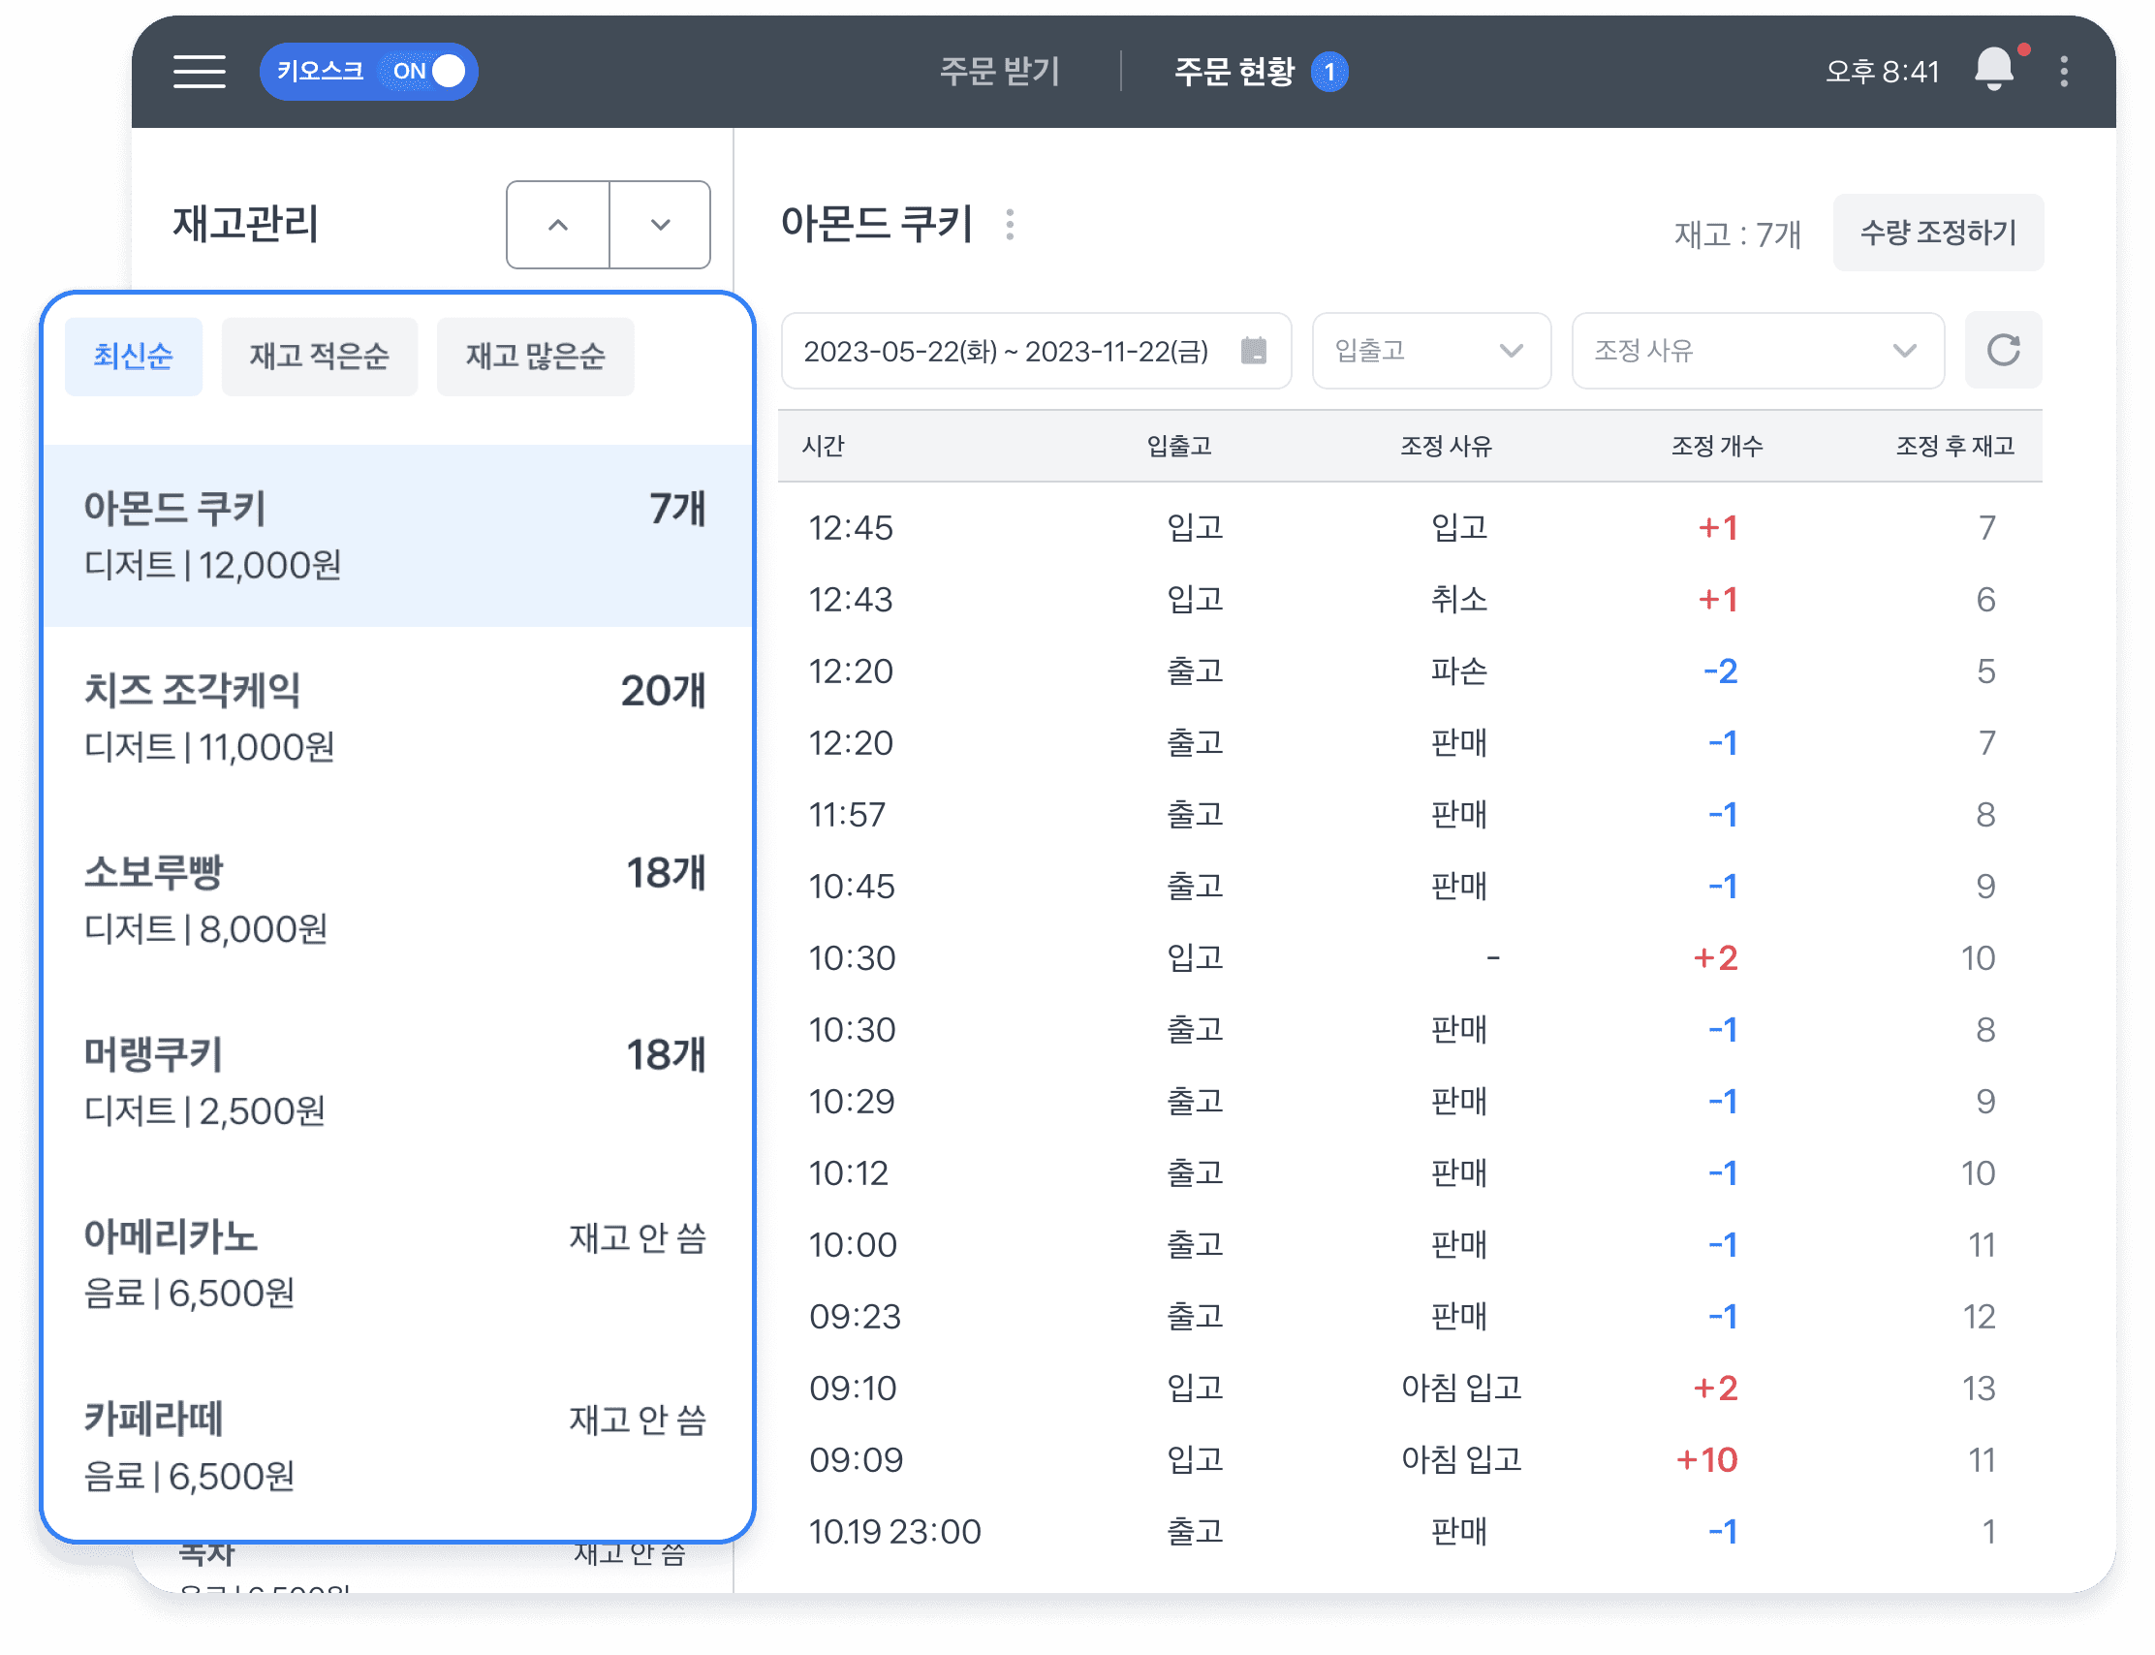Screen dimensions: 2155x1655
Task: Select 재고 적은순 sort option
Action: pos(319,357)
